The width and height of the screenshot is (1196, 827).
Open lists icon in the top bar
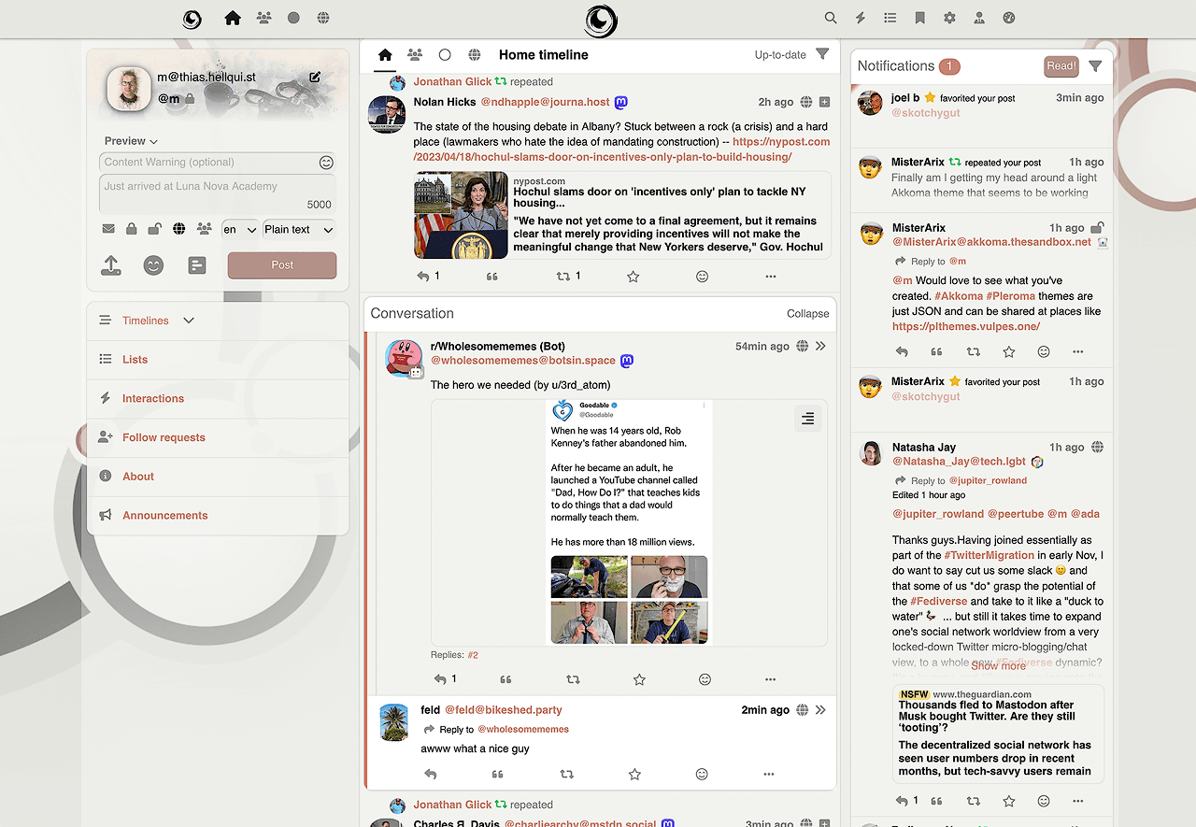pyautogui.click(x=890, y=18)
